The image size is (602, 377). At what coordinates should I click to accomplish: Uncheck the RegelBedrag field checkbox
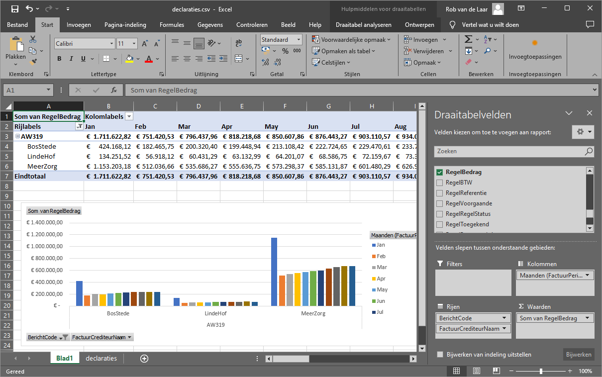pos(439,172)
